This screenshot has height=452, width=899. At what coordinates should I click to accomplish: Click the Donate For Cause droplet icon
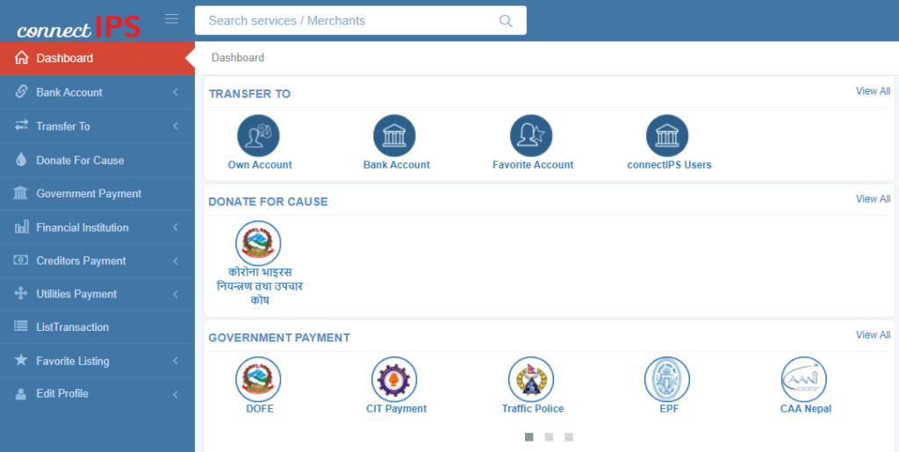[x=21, y=160]
